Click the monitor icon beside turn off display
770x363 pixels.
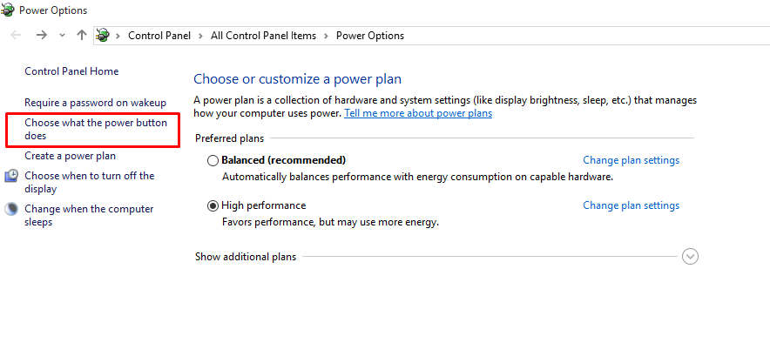12,176
